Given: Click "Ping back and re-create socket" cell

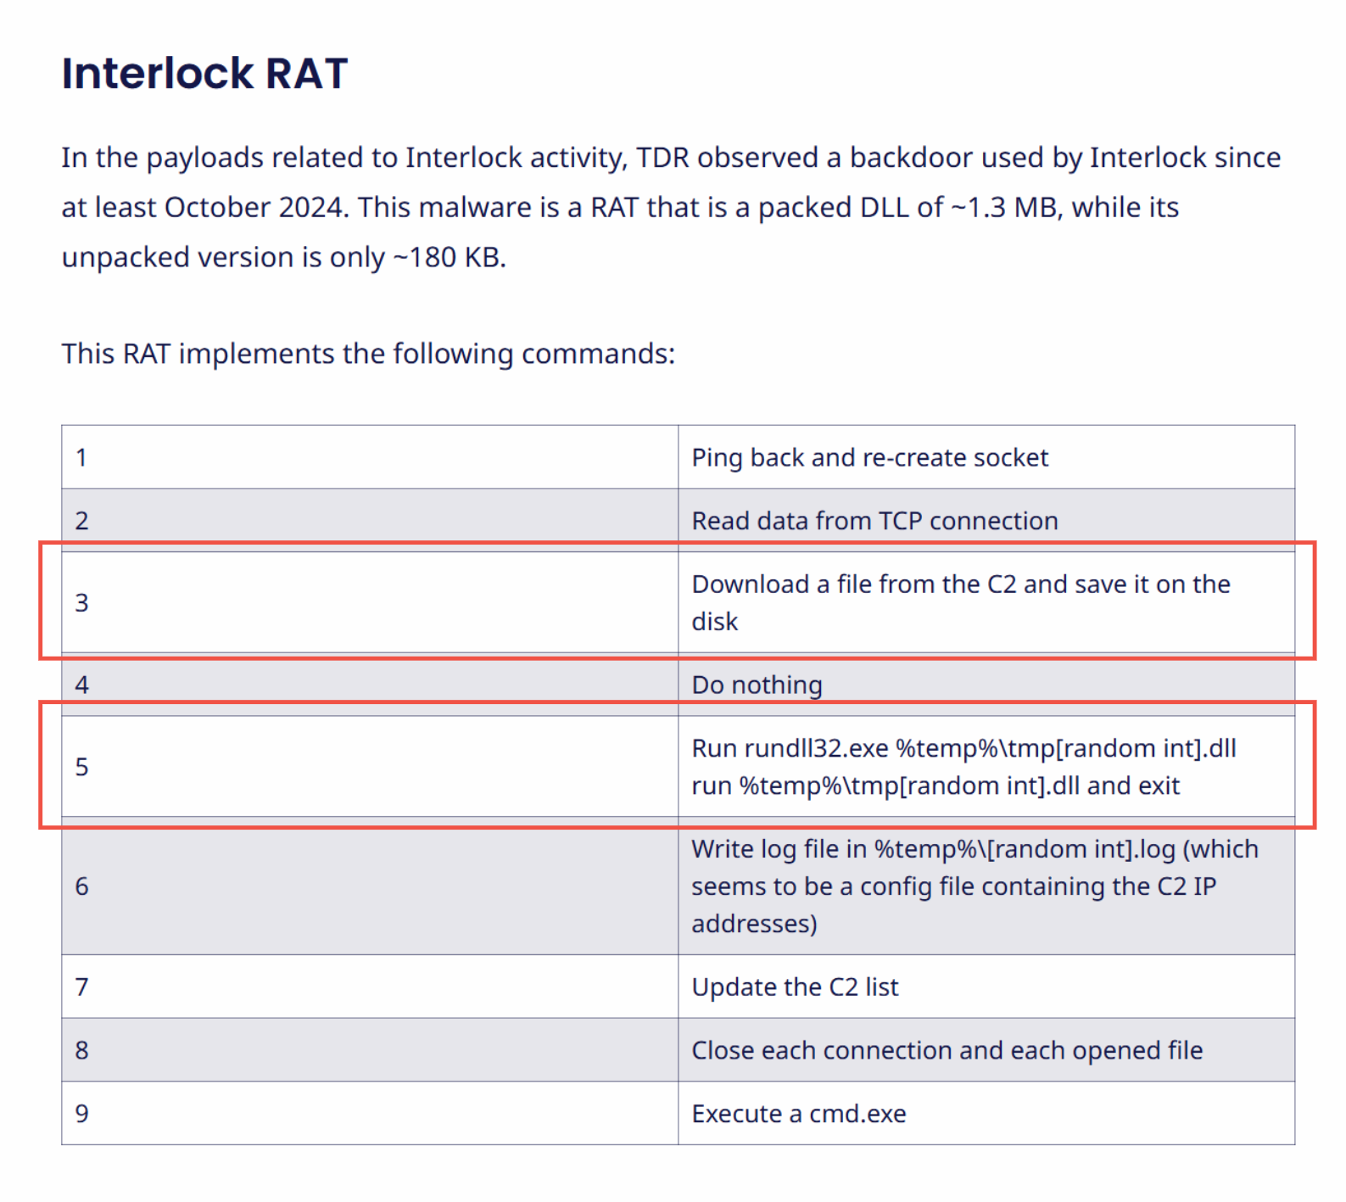Looking at the screenshot, I should (x=869, y=458).
